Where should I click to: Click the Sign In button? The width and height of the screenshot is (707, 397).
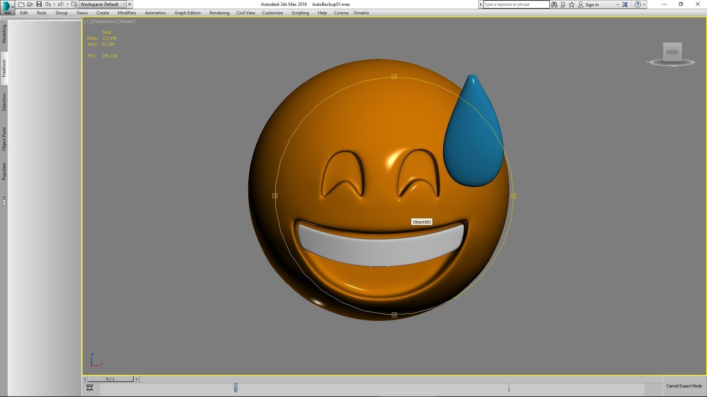588,4
